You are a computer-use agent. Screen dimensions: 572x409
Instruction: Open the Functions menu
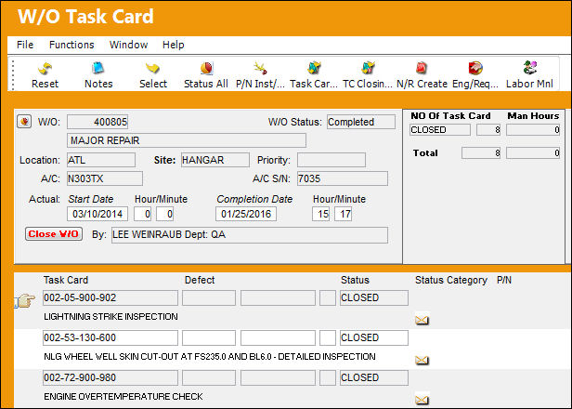71,45
